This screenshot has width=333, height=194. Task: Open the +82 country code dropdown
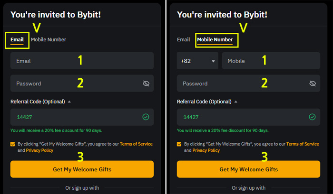tap(197, 61)
